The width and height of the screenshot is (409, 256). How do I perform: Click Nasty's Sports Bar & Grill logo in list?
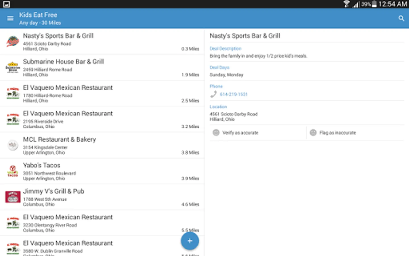[x=13, y=42]
